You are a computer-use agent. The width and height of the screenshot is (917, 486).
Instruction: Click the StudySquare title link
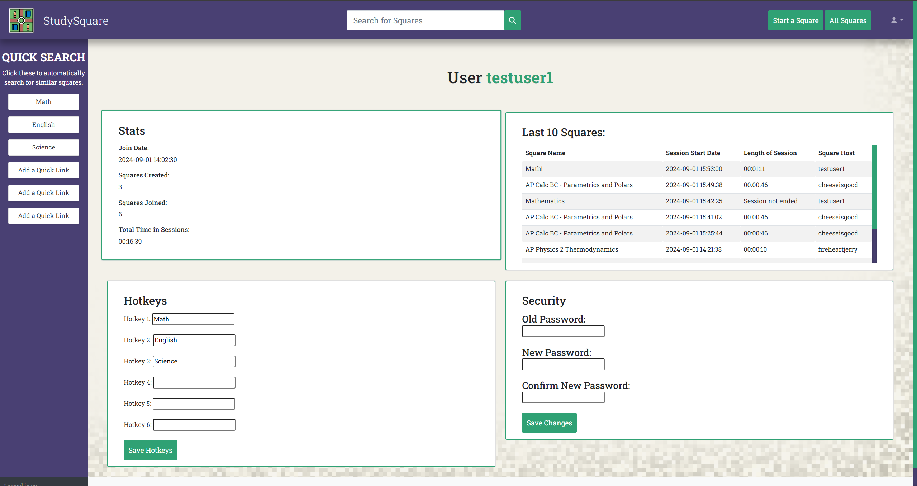coord(76,21)
